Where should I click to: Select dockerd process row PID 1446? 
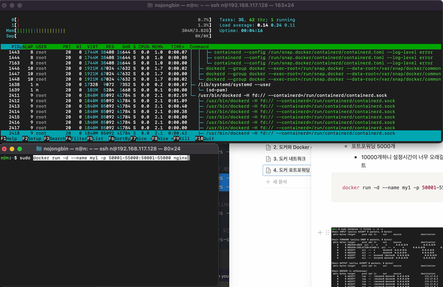tap(221, 68)
